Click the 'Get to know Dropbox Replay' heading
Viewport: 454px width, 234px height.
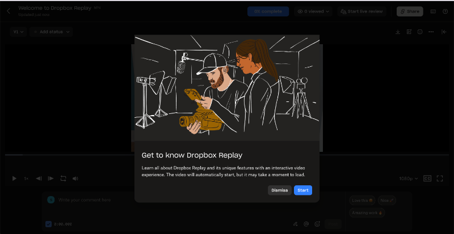pyautogui.click(x=192, y=155)
